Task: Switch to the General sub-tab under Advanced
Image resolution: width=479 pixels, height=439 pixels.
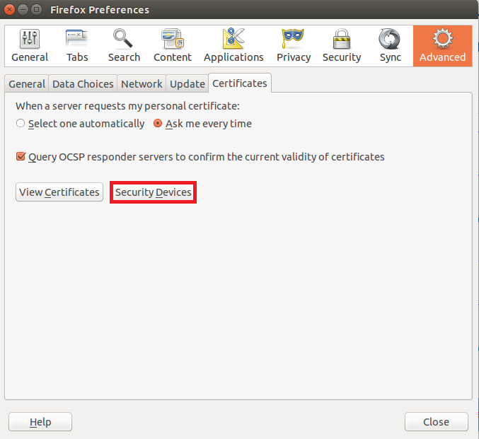Action: (x=27, y=84)
